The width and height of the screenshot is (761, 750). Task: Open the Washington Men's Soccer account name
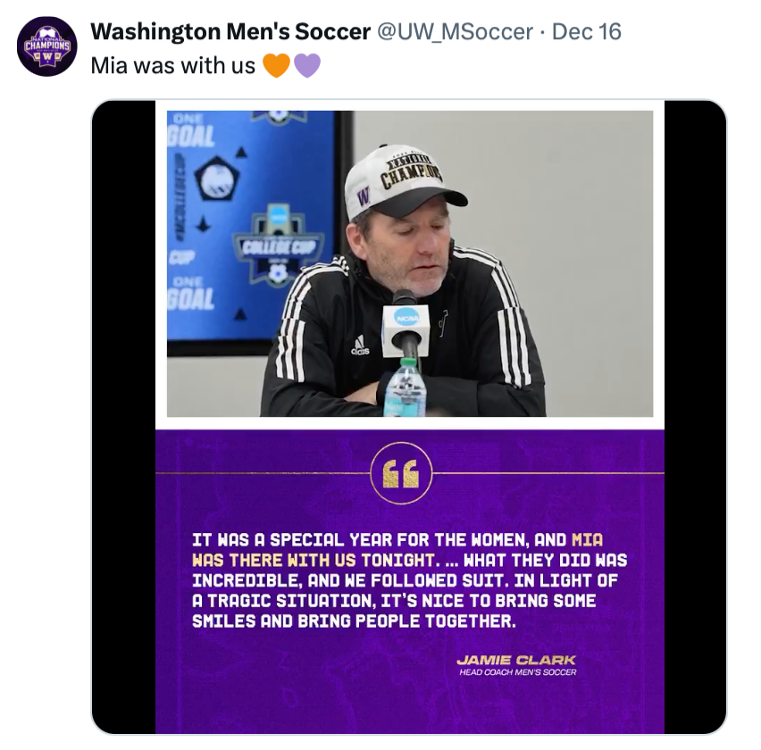230,32
